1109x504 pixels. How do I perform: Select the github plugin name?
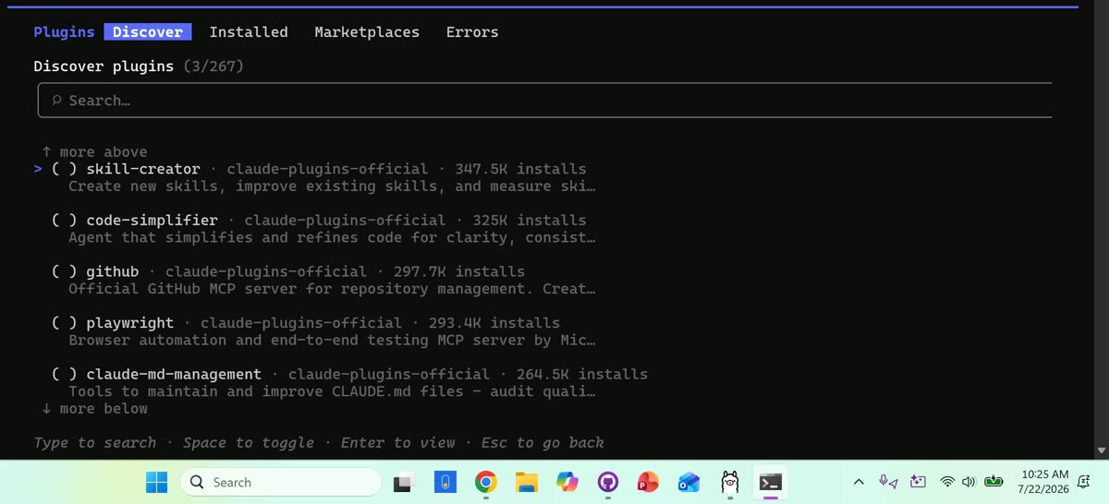[113, 271]
